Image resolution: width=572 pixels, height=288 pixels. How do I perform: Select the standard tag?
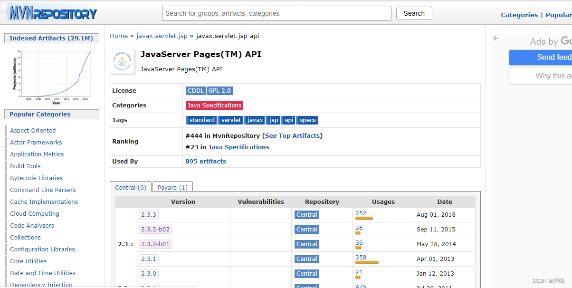202,120
